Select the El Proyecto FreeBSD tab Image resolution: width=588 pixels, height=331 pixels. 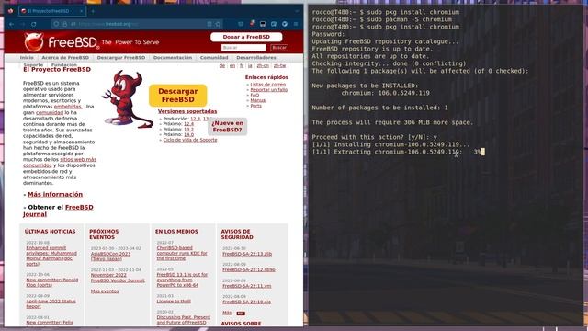point(52,11)
